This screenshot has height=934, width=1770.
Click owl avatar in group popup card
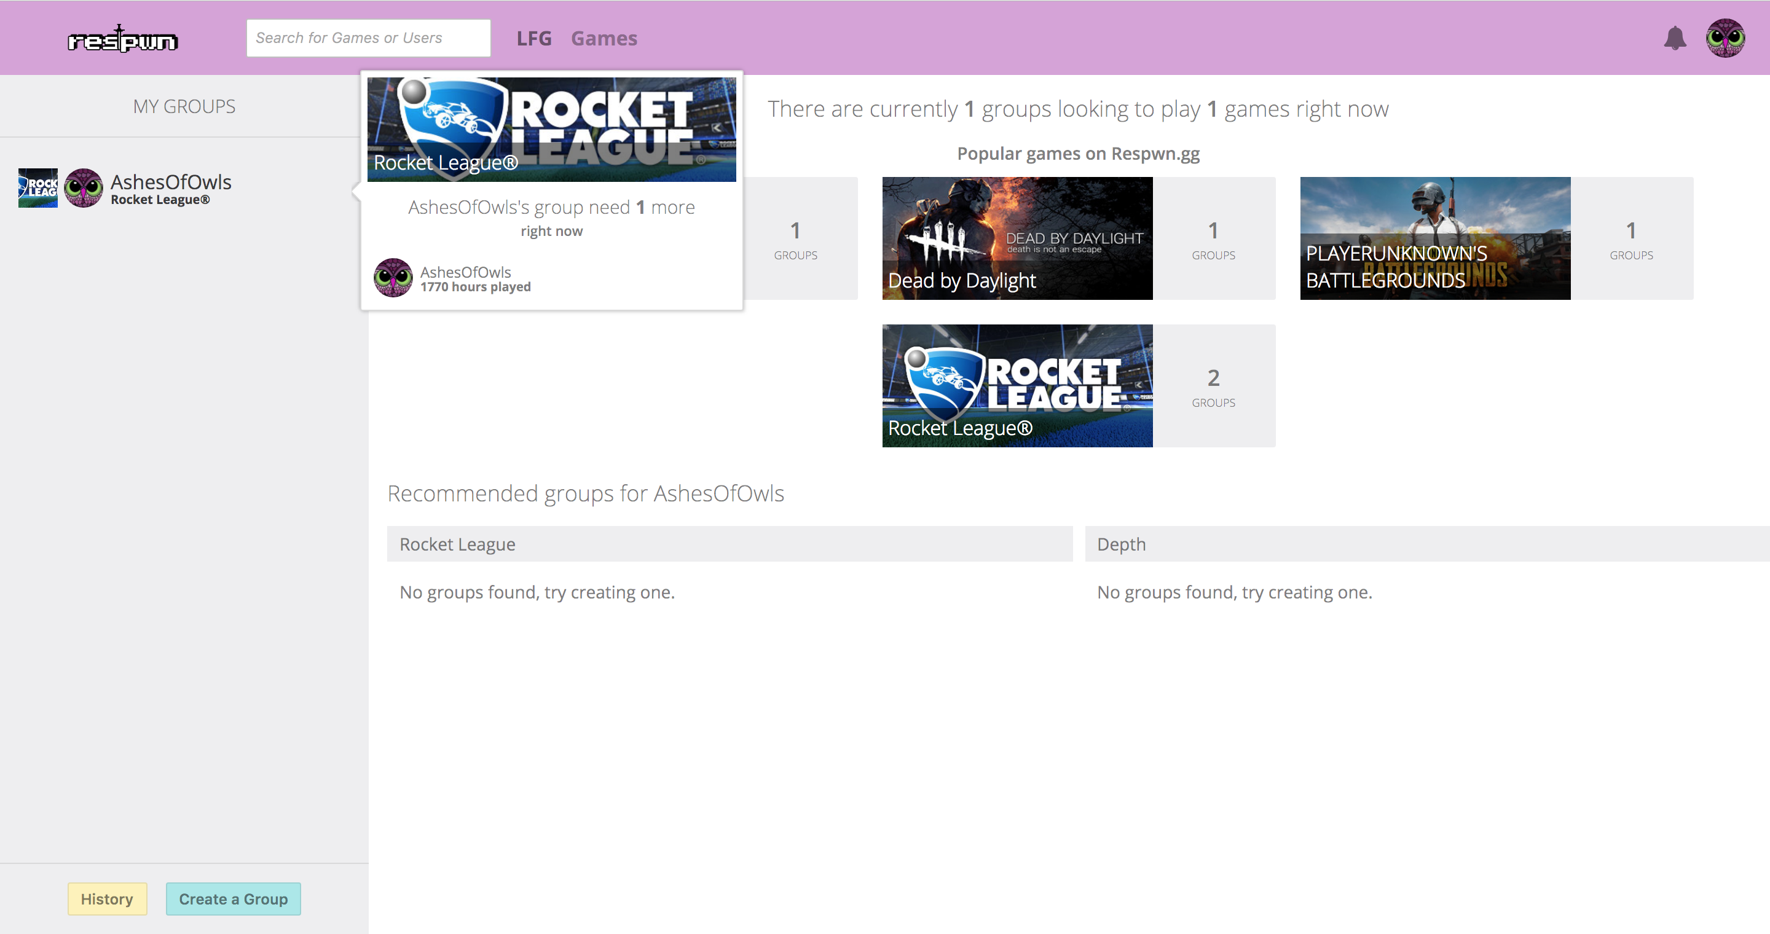pos(393,278)
